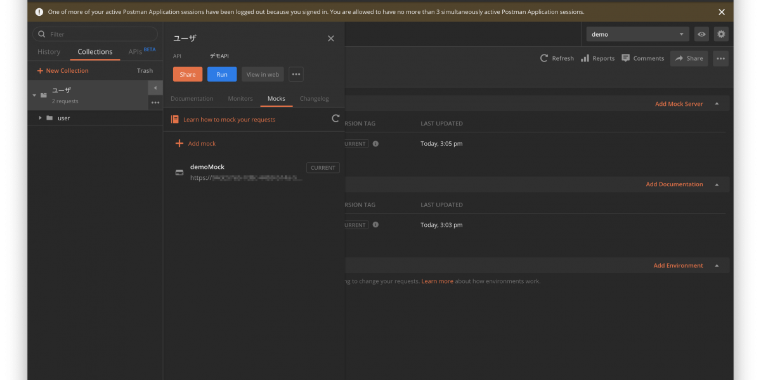Click the environment quick look eye icon
Screen dimensions: 761x380
tap(701, 34)
